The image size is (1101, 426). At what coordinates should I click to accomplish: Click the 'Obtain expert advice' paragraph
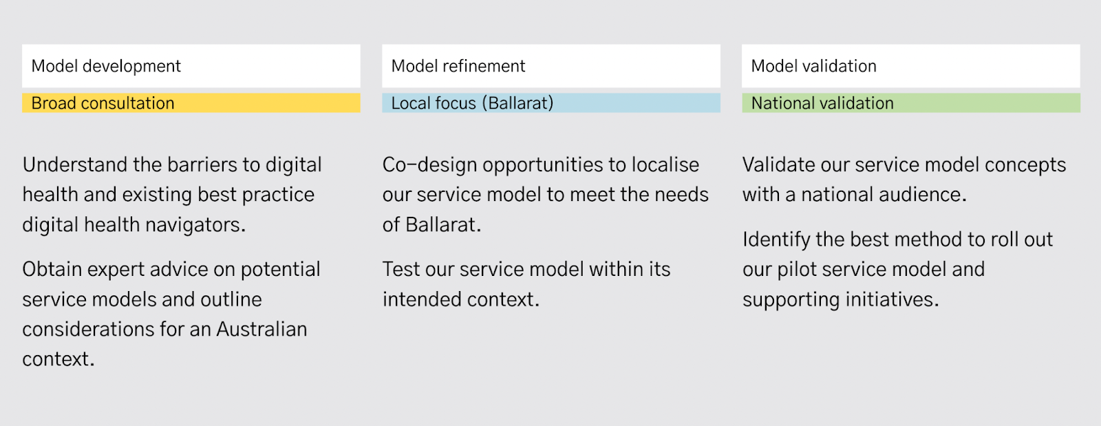click(171, 314)
